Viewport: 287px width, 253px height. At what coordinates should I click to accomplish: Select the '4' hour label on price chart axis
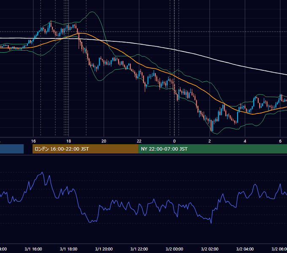coord(245,141)
